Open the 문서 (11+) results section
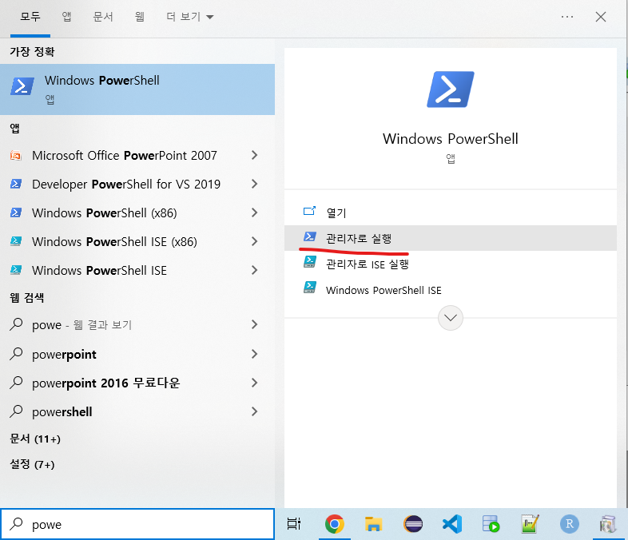Screen dimensions: 628x540 click(35, 439)
